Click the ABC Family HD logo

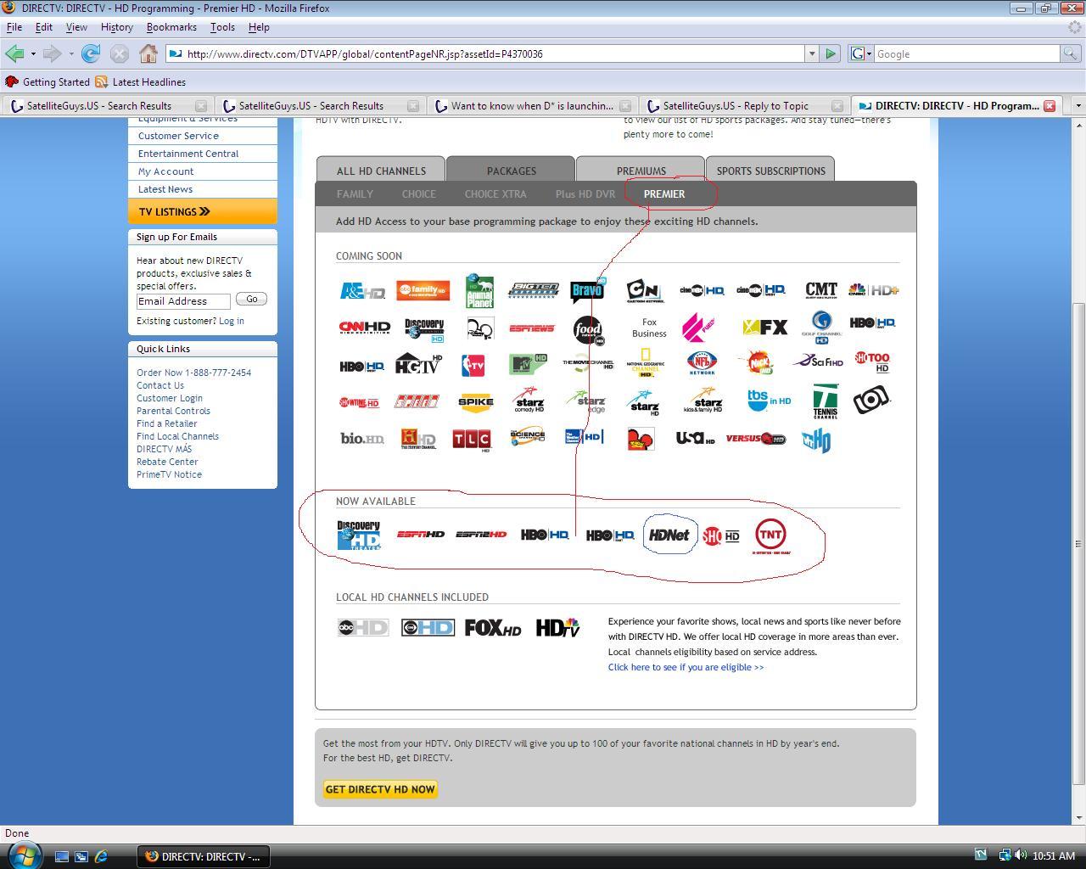pyautogui.click(x=423, y=291)
